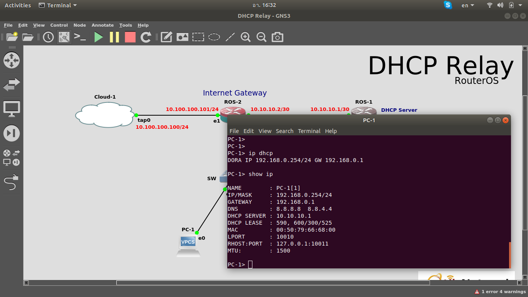Viewport: 528px width, 297px height.
Task: Open PC-1 terminal Edit menu
Action: pyautogui.click(x=249, y=131)
